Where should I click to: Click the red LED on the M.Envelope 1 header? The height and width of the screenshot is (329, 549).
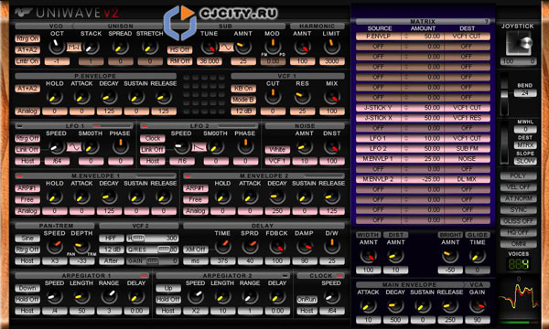pos(19,175)
